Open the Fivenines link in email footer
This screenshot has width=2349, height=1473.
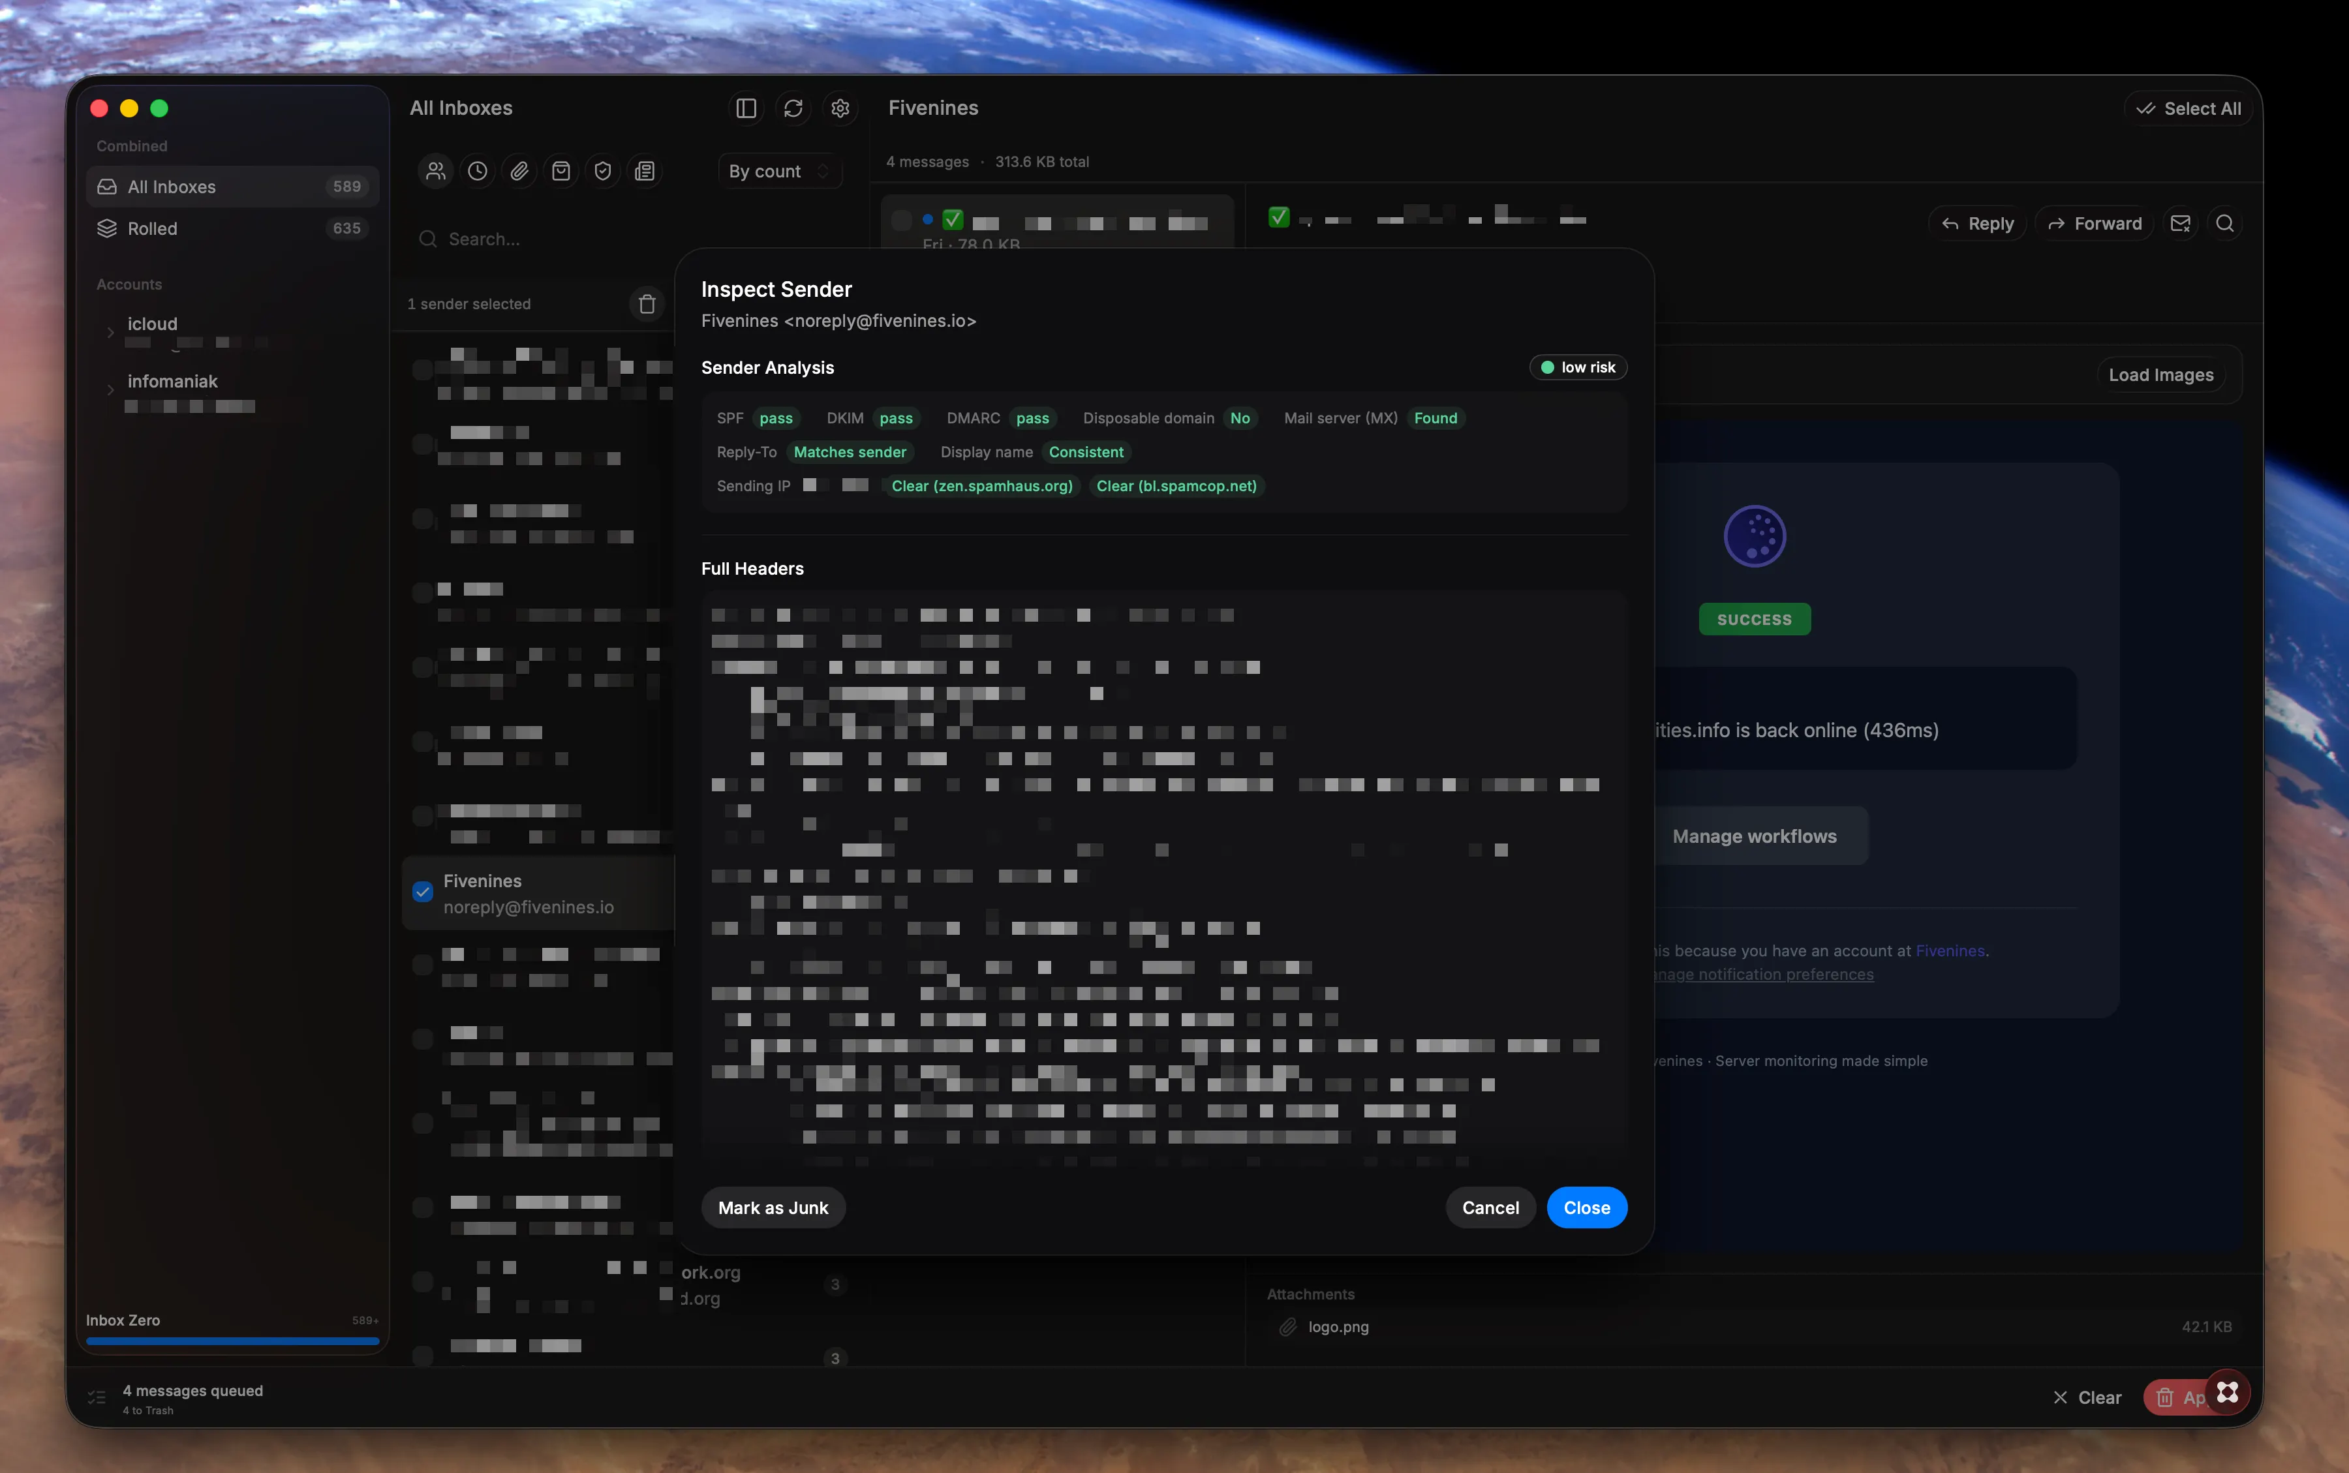coord(1950,951)
